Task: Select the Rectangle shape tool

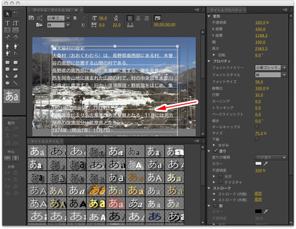Action: pyautogui.click(x=7, y=63)
